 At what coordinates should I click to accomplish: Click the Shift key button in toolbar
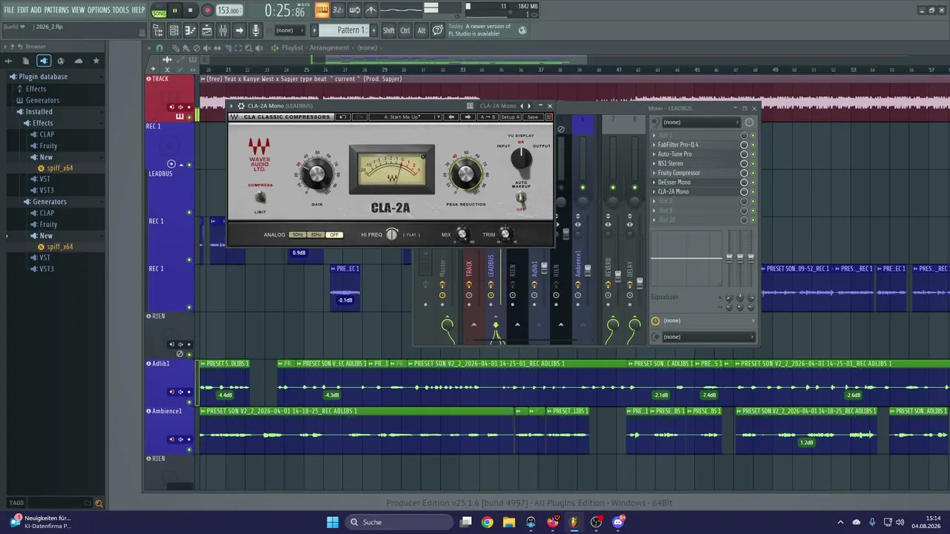[389, 30]
